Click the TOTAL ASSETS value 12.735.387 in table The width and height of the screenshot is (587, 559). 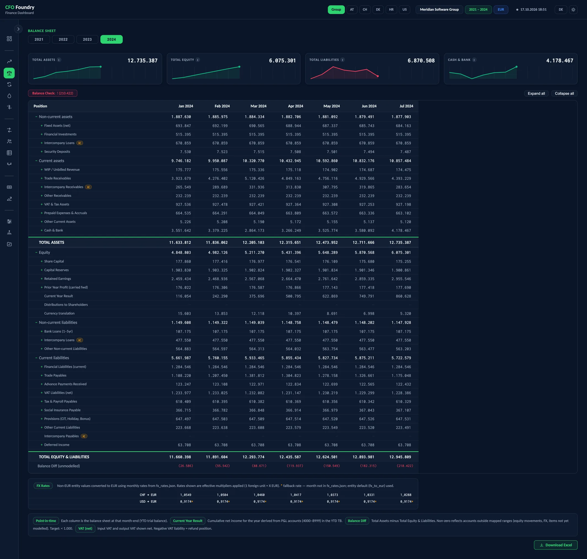[x=400, y=243]
